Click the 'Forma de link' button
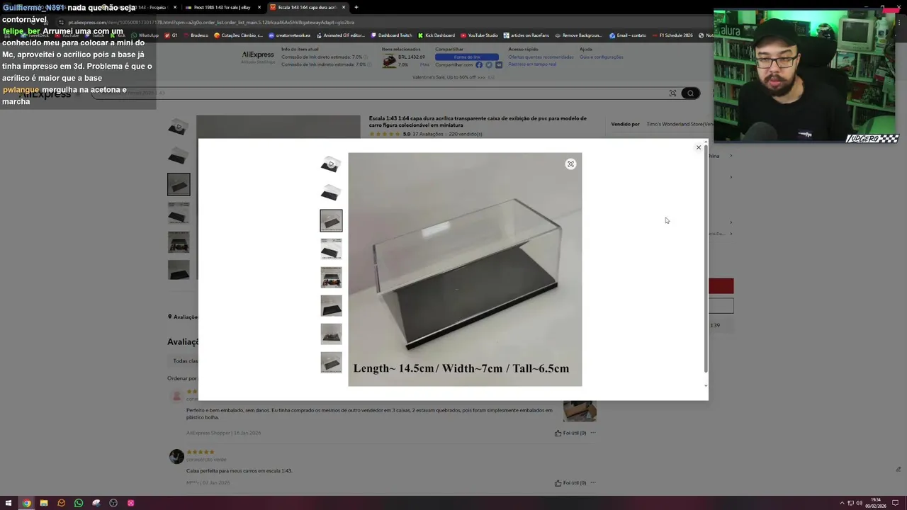The height and width of the screenshot is (510, 907). (x=467, y=57)
